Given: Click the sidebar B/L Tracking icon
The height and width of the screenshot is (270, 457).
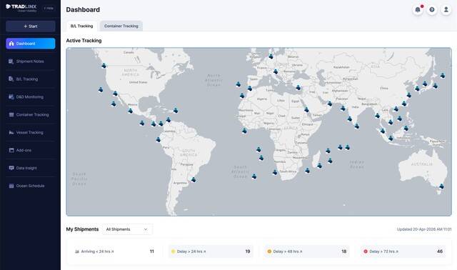Looking at the screenshot, I should tap(11, 79).
